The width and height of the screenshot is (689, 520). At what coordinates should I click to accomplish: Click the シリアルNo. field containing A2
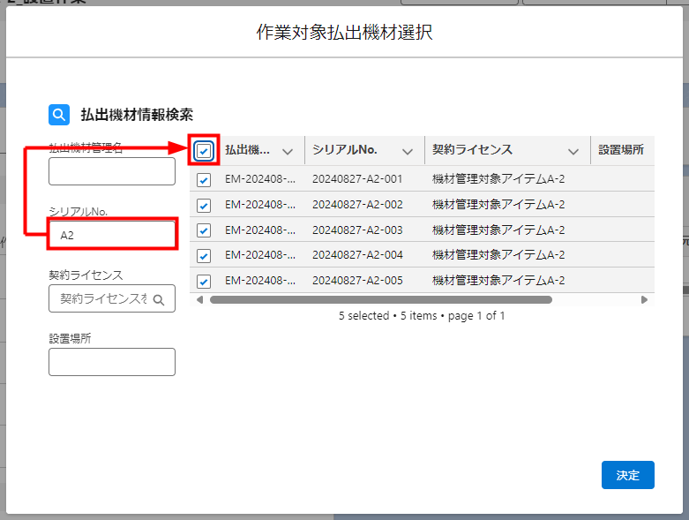(x=112, y=235)
